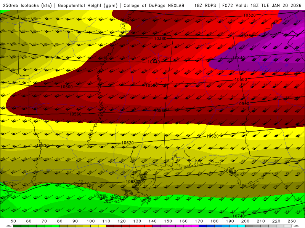Click the 80 value on color legend

(x=60, y=221)
